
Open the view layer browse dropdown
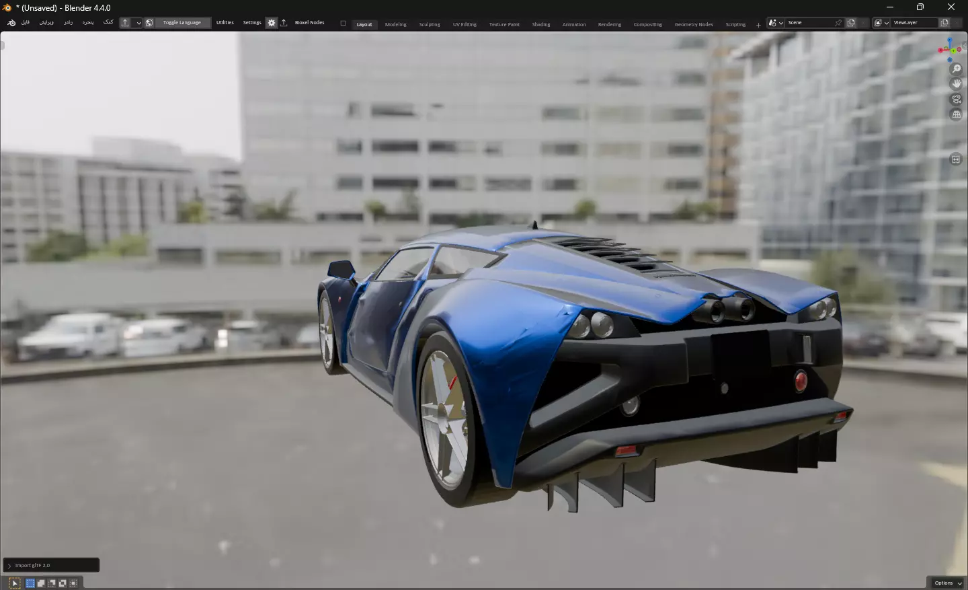coord(881,23)
